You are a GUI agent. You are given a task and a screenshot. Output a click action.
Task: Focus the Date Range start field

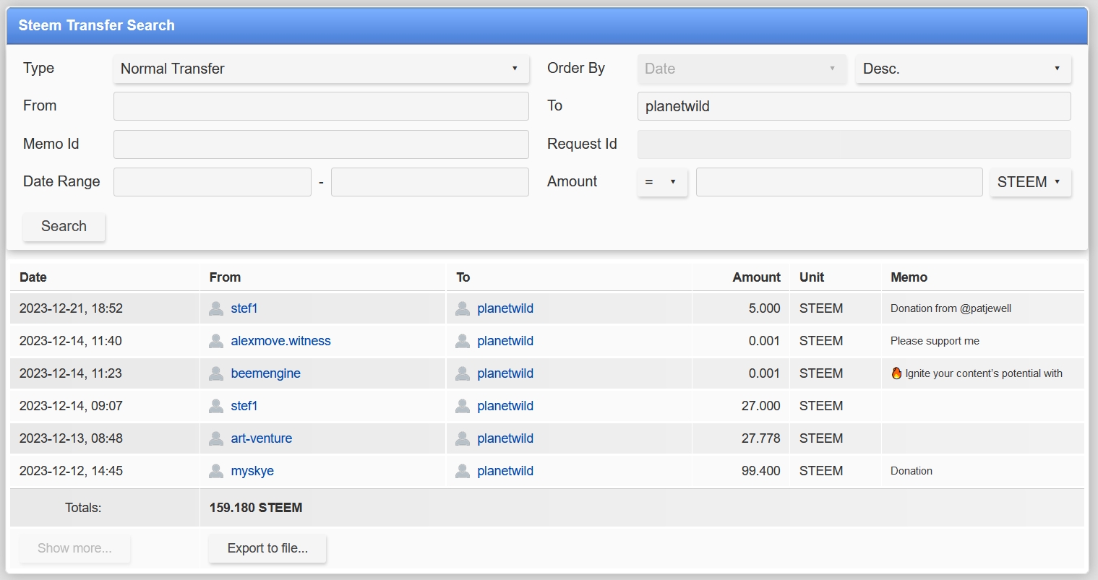click(x=213, y=182)
